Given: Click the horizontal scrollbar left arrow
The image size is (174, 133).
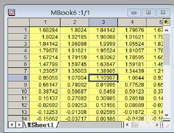Looking at the screenshot, I should pos(127,125).
